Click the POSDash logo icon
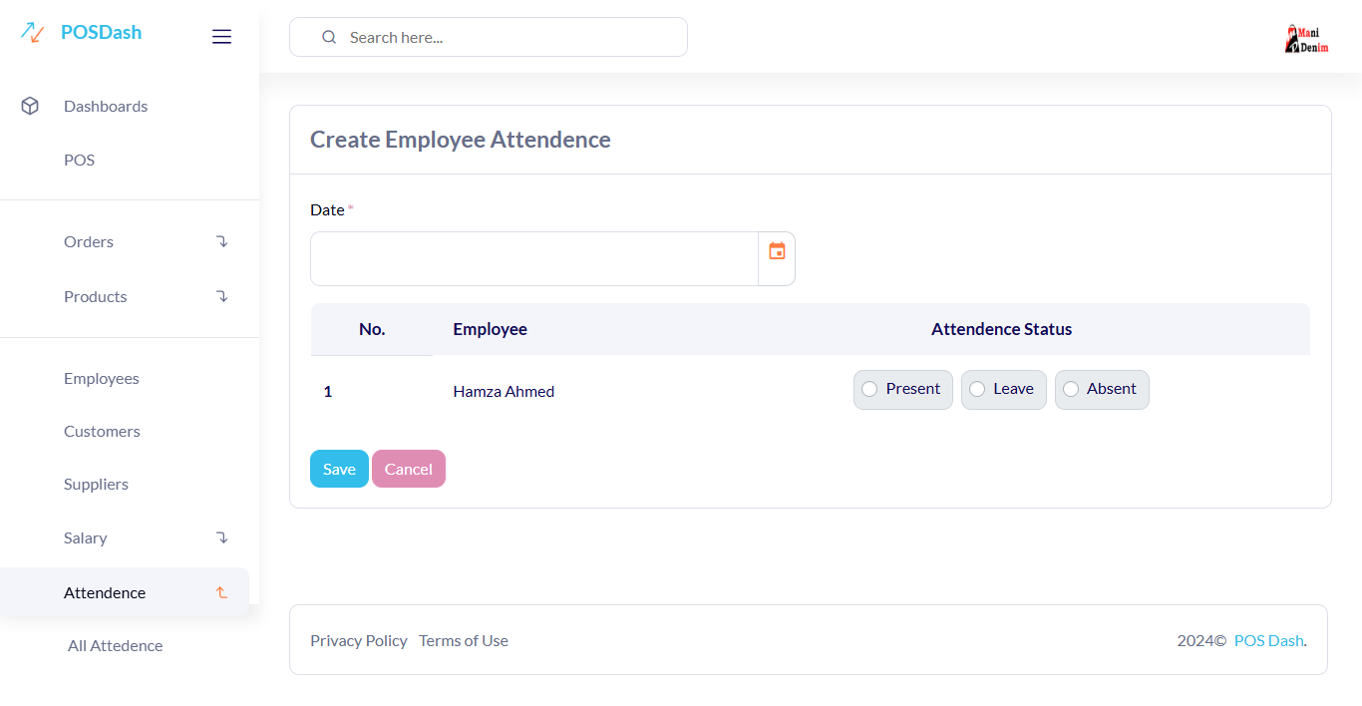This screenshot has width=1362, height=706. tap(32, 33)
